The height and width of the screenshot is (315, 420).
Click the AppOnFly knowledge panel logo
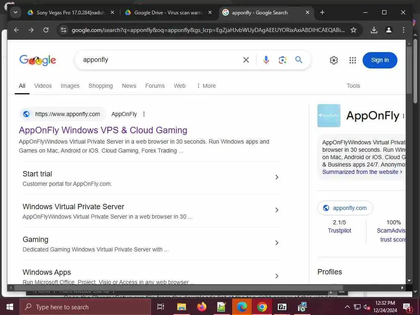pyautogui.click(x=329, y=116)
